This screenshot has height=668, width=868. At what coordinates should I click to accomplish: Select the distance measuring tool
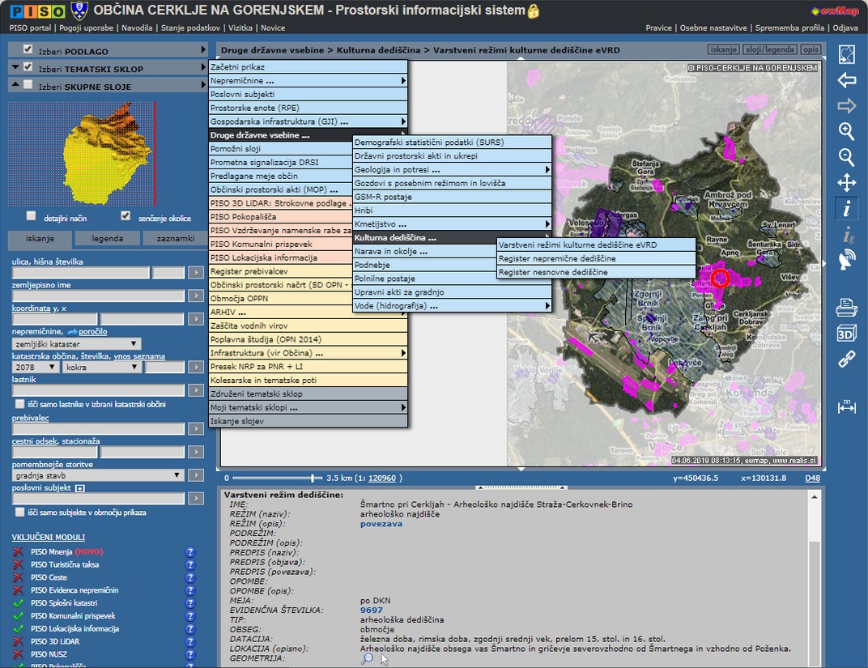tap(846, 406)
